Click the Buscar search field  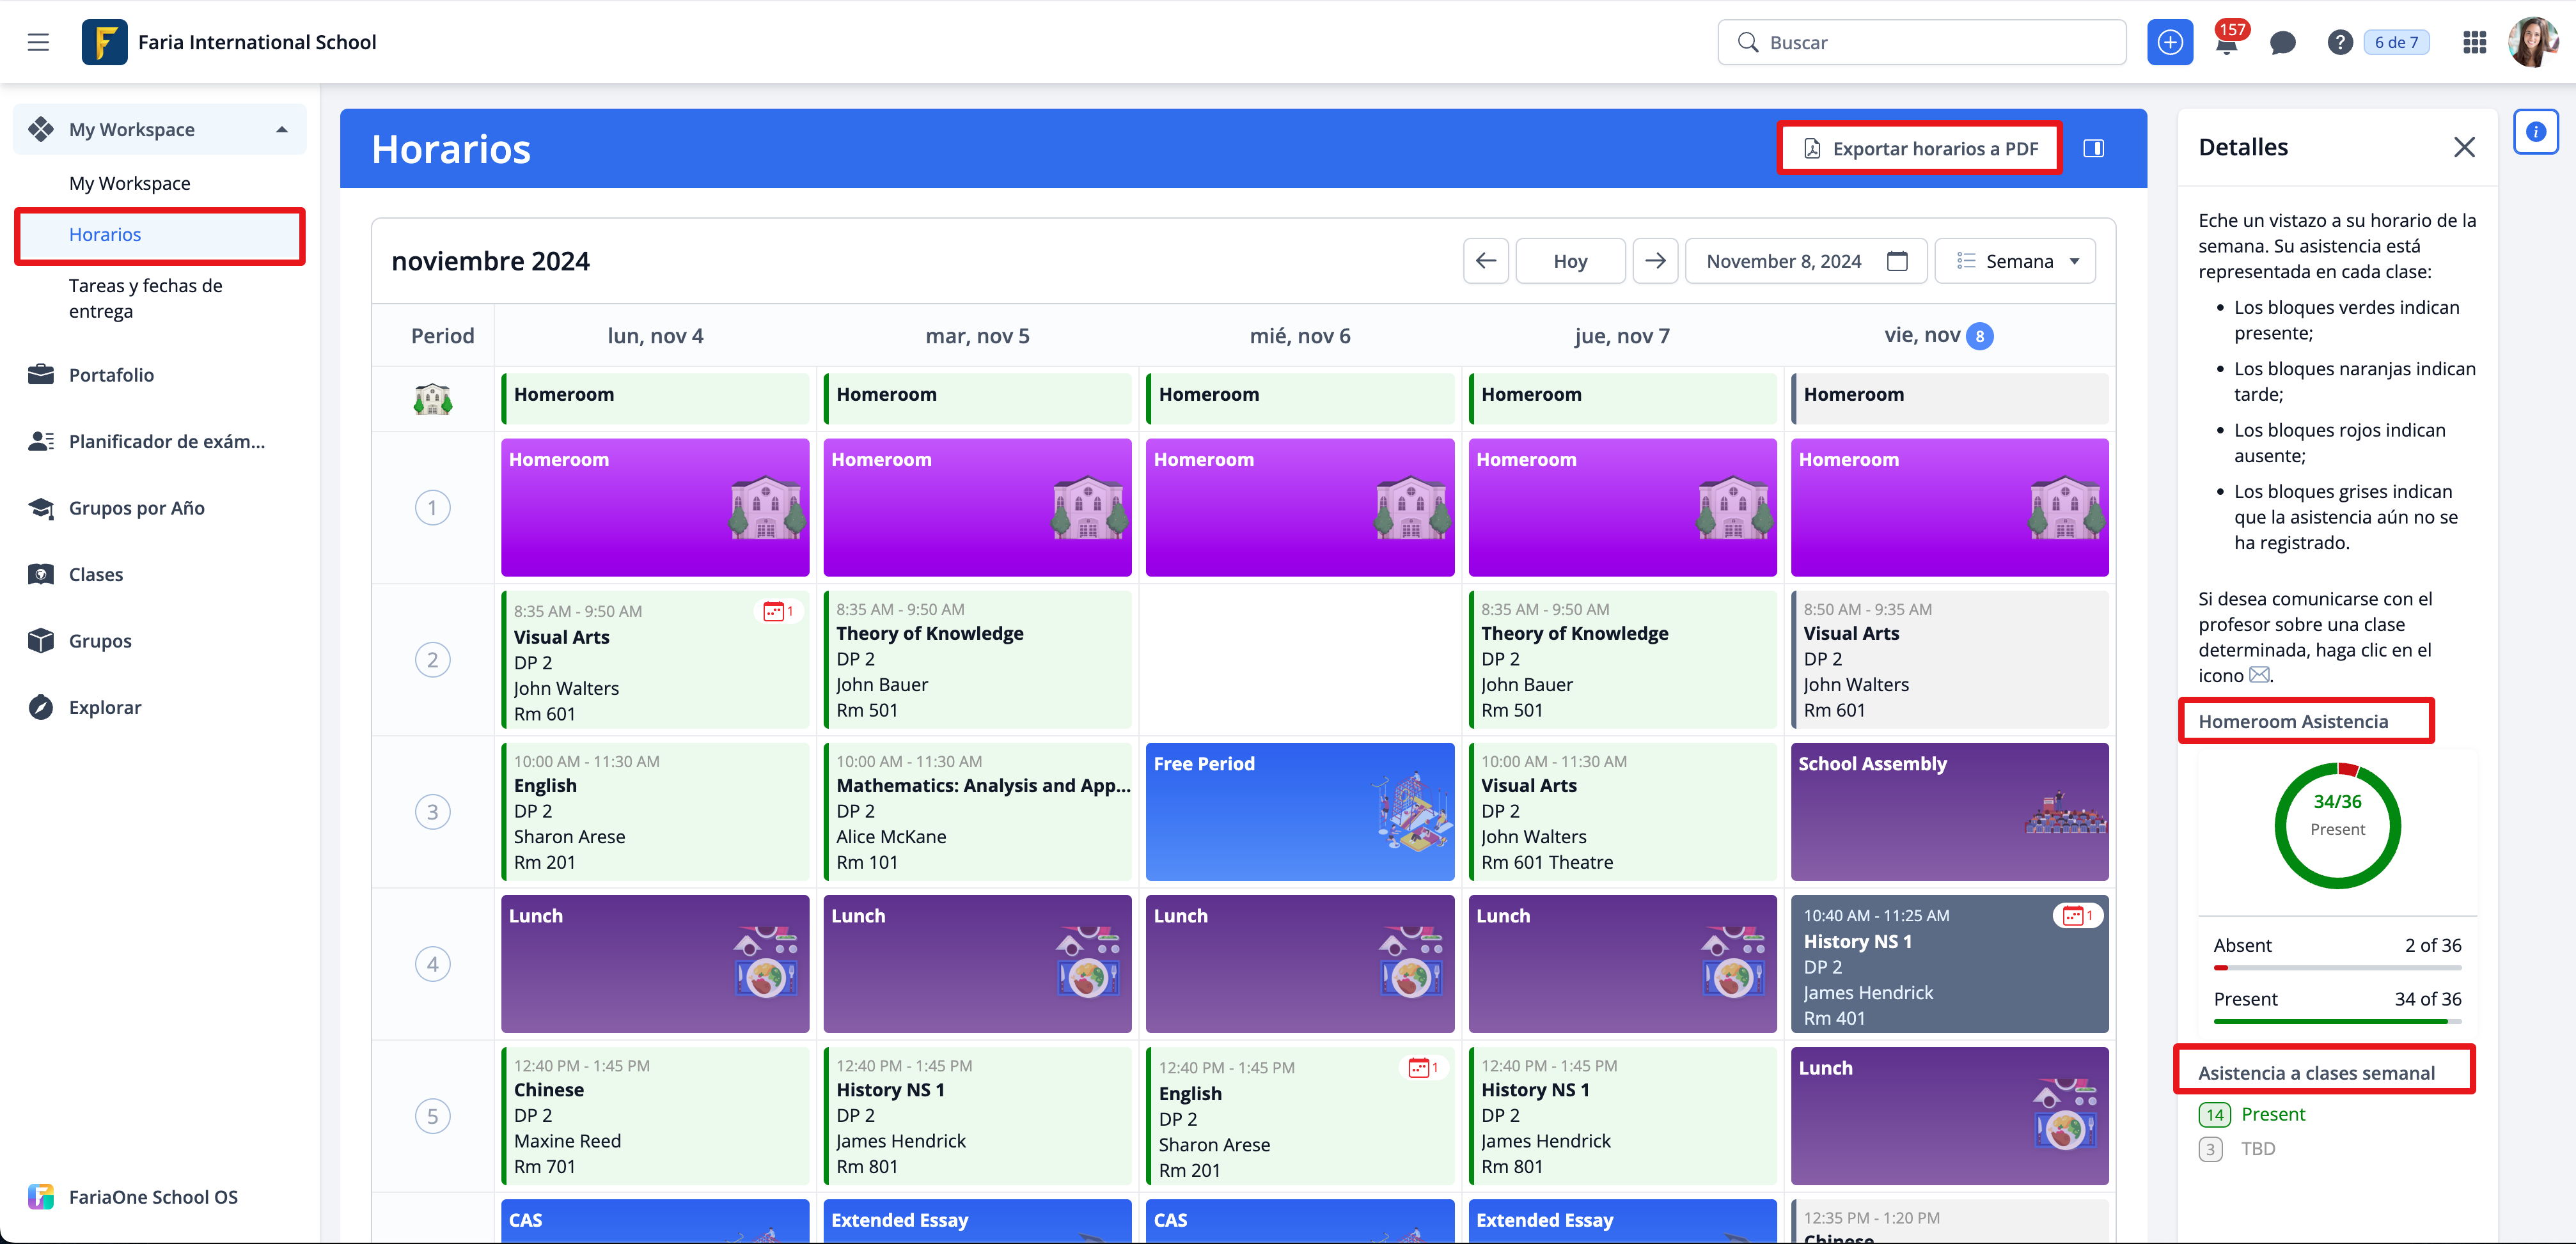coord(1921,42)
